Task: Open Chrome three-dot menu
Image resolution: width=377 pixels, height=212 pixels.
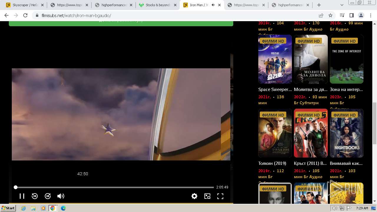Action: 370,15
